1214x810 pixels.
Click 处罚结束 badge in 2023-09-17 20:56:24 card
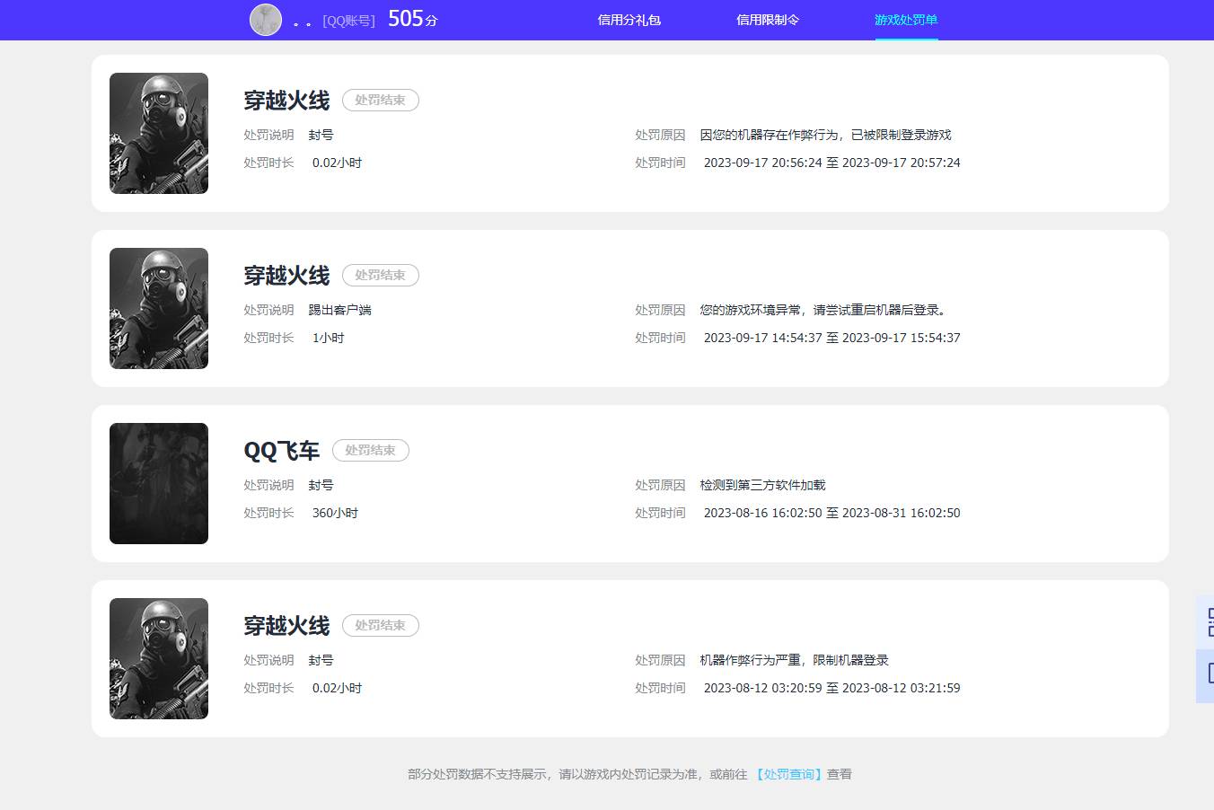pyautogui.click(x=381, y=100)
